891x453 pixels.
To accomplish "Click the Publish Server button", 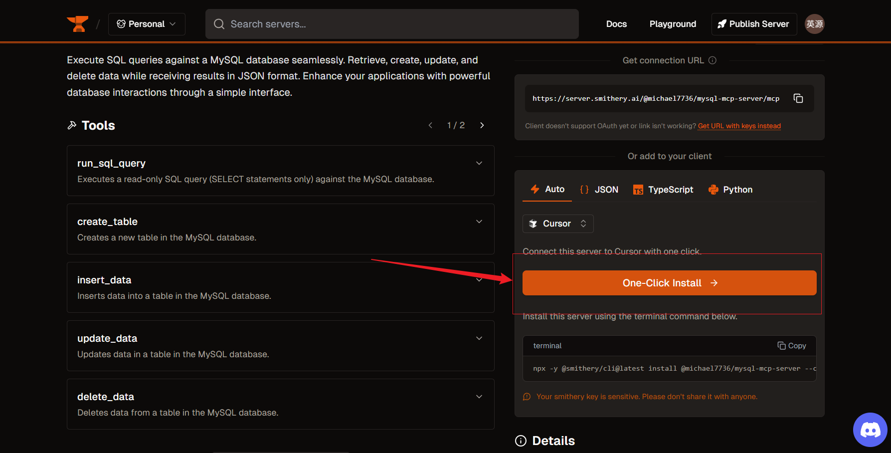I will point(754,24).
